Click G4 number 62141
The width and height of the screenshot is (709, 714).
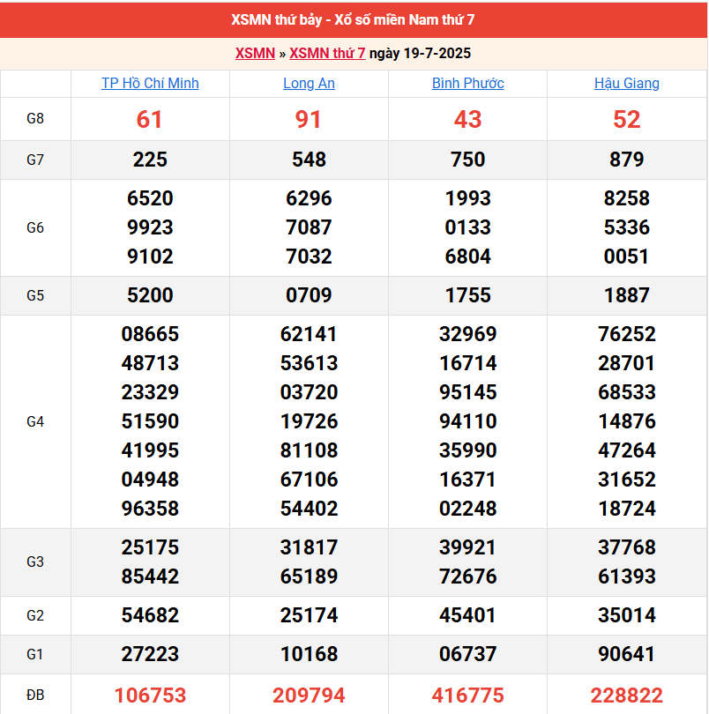[309, 334]
